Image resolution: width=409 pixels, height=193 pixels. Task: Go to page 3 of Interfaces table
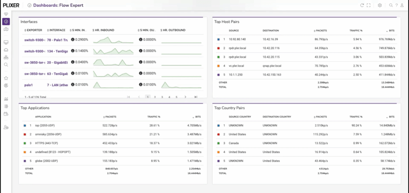[162, 97]
